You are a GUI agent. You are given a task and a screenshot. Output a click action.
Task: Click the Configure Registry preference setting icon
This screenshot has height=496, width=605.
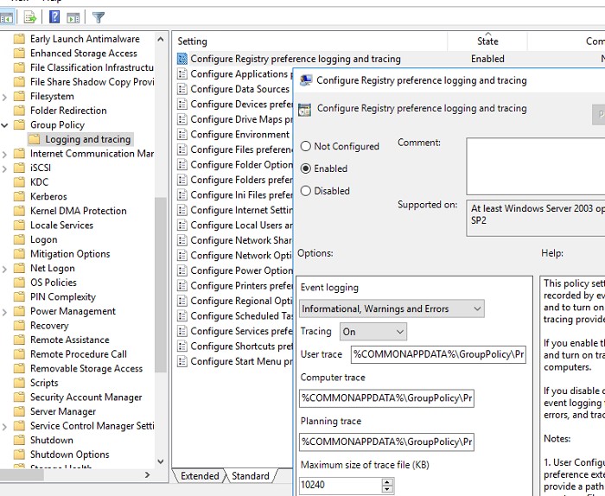181,59
